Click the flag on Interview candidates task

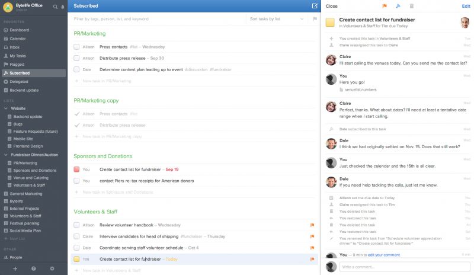pyautogui.click(x=312, y=236)
